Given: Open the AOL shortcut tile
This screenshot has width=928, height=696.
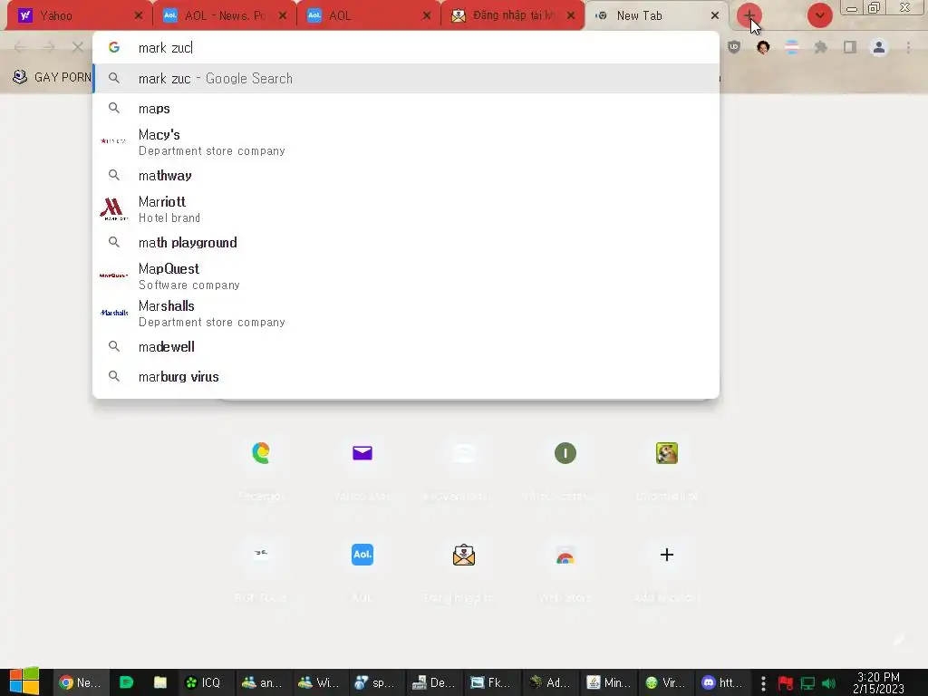Looking at the screenshot, I should [362, 555].
